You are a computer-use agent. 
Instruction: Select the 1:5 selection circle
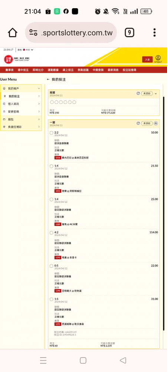click(51, 299)
